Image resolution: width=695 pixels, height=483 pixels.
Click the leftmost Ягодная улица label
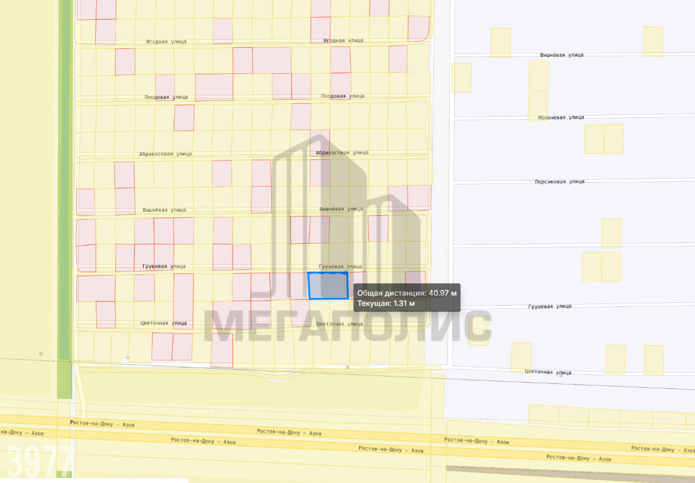(166, 42)
